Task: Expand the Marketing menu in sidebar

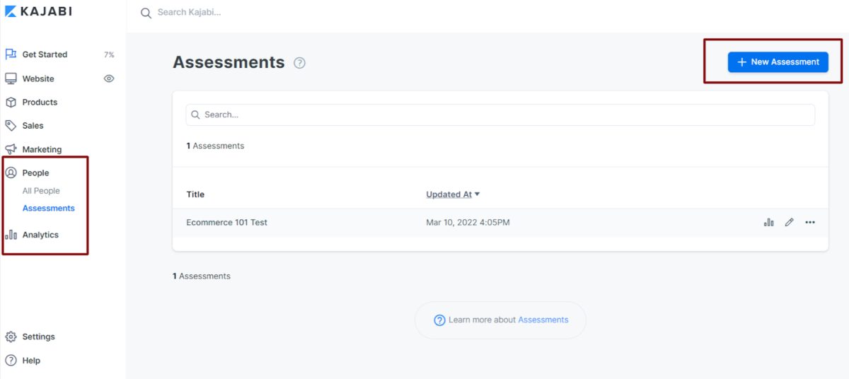Action: tap(41, 149)
